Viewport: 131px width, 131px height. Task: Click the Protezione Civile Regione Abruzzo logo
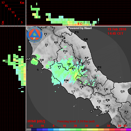[x=35, y=35]
